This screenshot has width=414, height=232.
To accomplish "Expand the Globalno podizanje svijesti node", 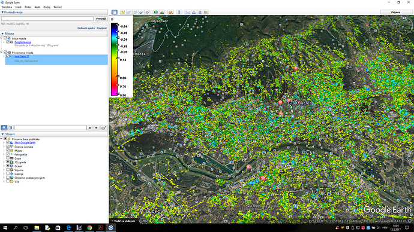I will 4,178.
